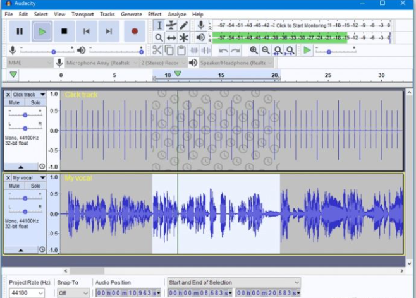Screen dimensions: 416x298
Task: Select the Draw (pencil) tool
Action: (x=183, y=26)
